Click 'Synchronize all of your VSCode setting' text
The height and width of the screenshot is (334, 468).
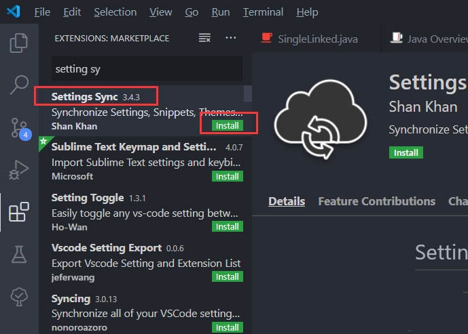tap(145, 314)
